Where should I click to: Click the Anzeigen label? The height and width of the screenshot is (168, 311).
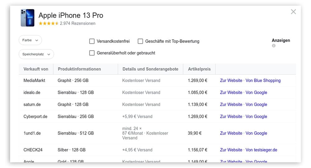(x=281, y=40)
